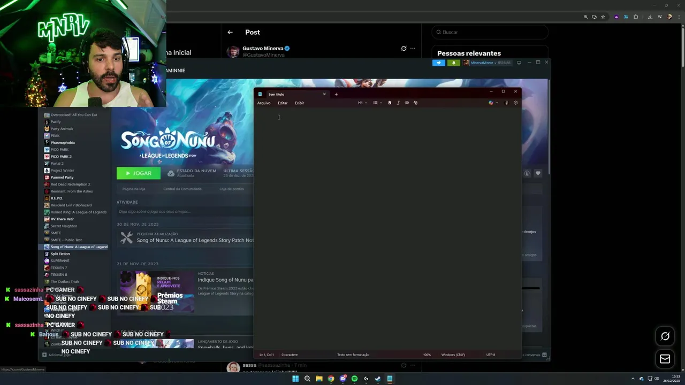685x385 pixels.
Task: Click the Steam activity comment field
Action: coord(185,212)
